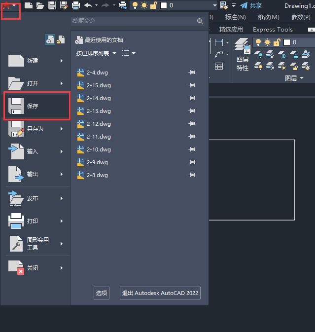Viewport: 315px width, 332px height.
Task: Open recent file 2-13.dwg
Action: click(x=94, y=111)
